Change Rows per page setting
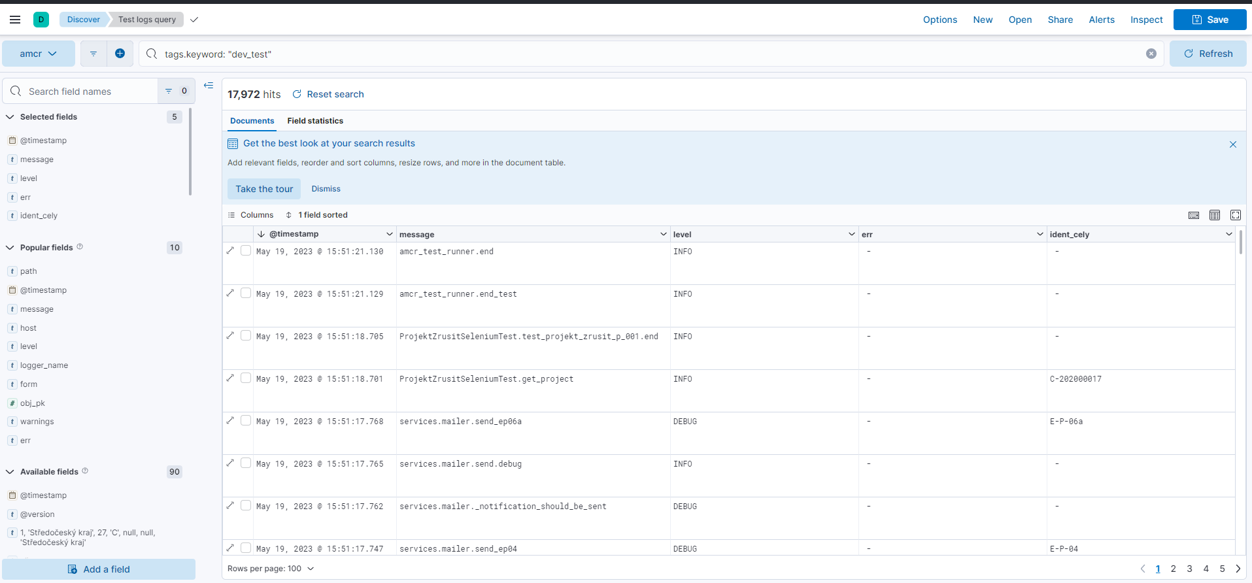 tap(271, 569)
